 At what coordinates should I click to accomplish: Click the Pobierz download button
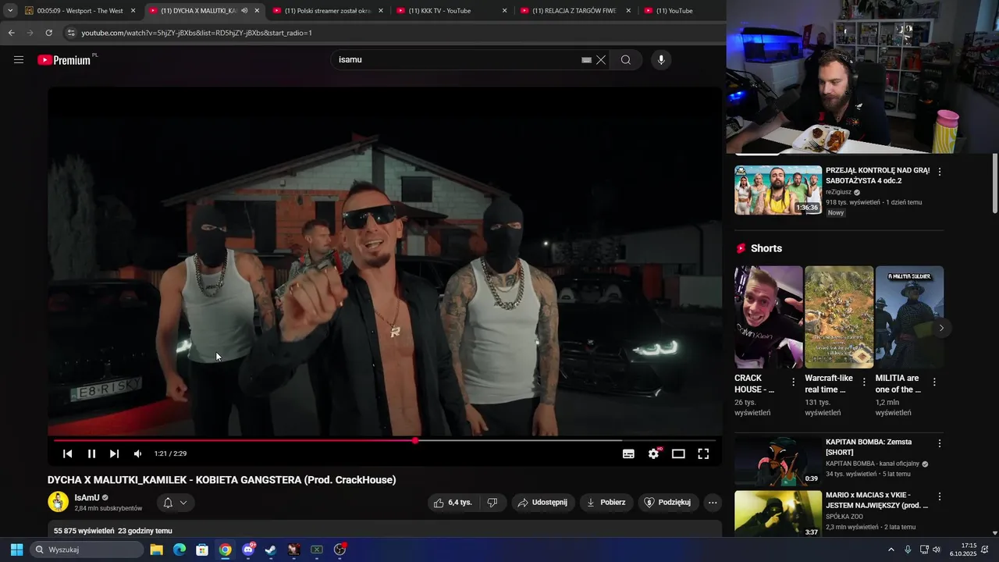pyautogui.click(x=606, y=503)
